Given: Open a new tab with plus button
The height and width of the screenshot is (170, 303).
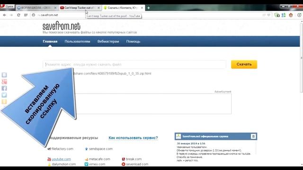Looking at the screenshot, I should [148, 8].
